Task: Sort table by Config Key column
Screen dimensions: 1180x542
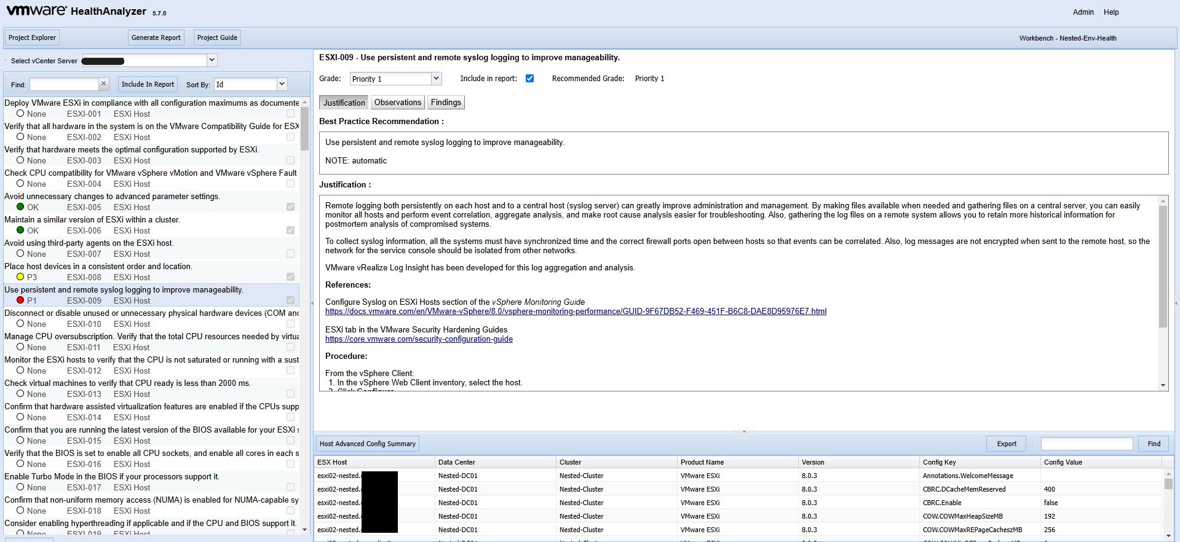Action: [x=980, y=462]
